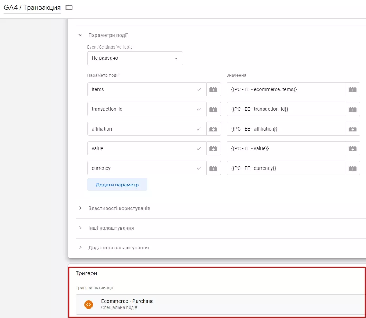Click the folder icon beside the tag name
This screenshot has width=366, height=318.
(x=69, y=7)
